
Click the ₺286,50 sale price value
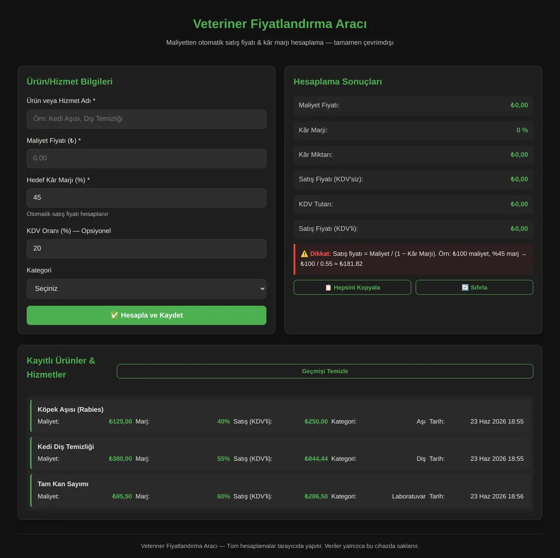[316, 496]
